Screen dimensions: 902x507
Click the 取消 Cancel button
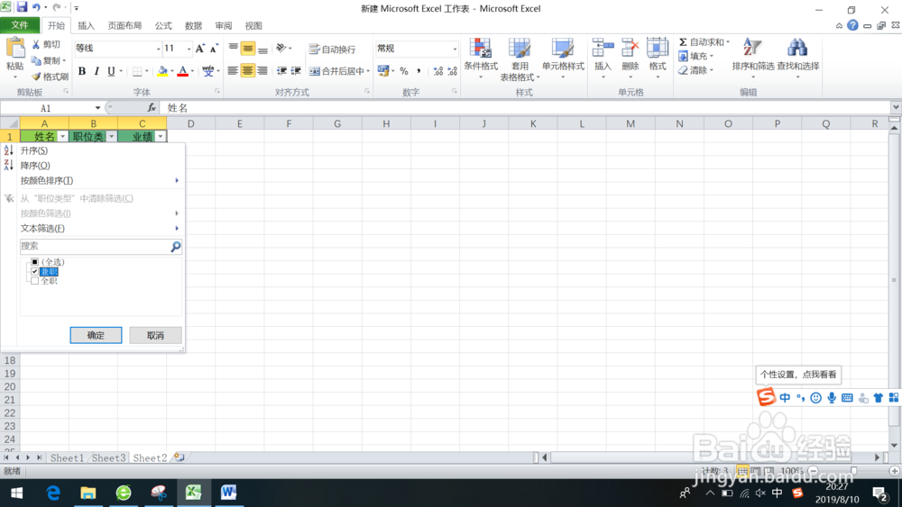[155, 335]
